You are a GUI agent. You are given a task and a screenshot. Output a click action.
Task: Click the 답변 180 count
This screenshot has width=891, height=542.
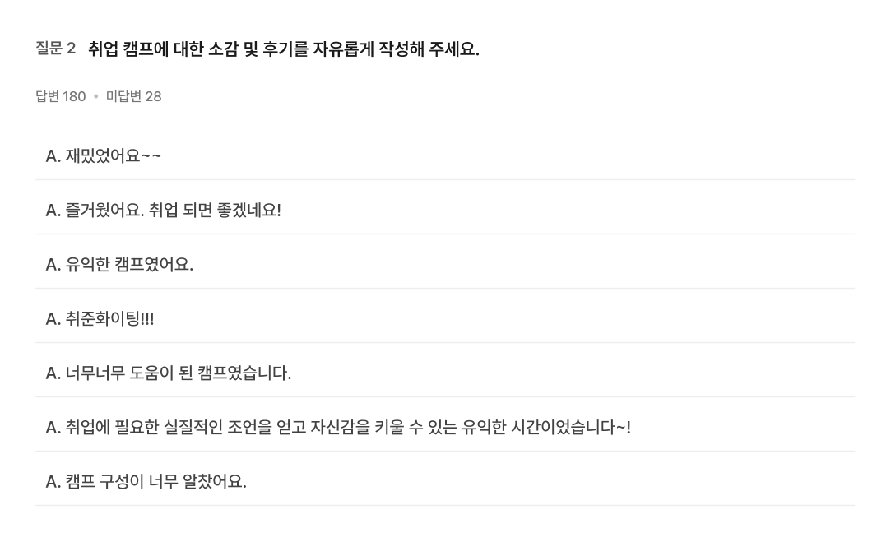pos(61,96)
